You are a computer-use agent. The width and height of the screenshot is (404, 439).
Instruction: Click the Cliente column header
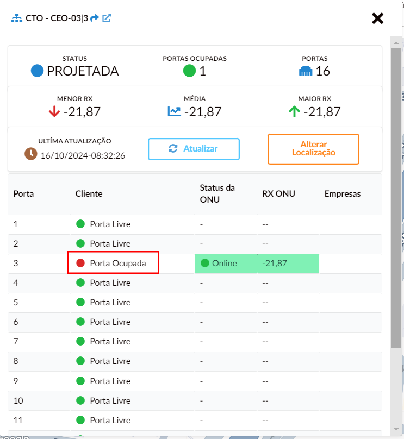[x=89, y=194]
